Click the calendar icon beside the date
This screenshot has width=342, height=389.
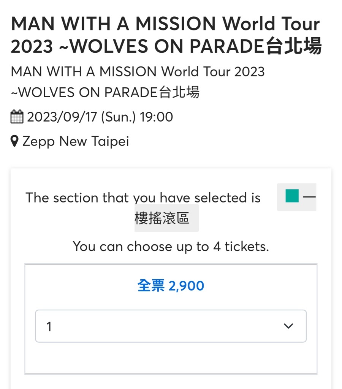17,117
